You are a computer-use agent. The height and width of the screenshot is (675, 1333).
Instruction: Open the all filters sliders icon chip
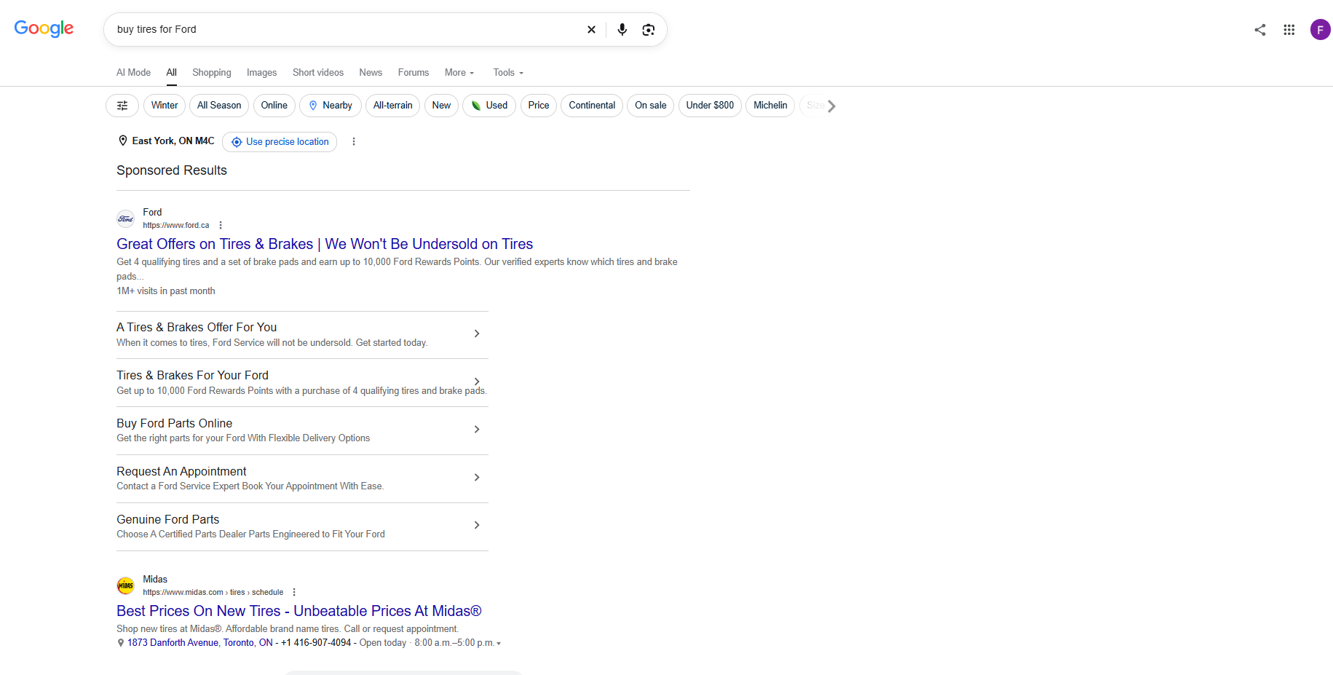[122, 106]
